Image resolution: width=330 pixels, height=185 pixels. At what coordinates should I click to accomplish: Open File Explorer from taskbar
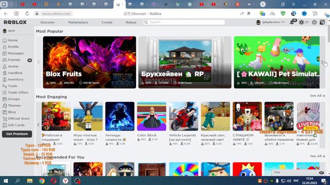point(30,180)
